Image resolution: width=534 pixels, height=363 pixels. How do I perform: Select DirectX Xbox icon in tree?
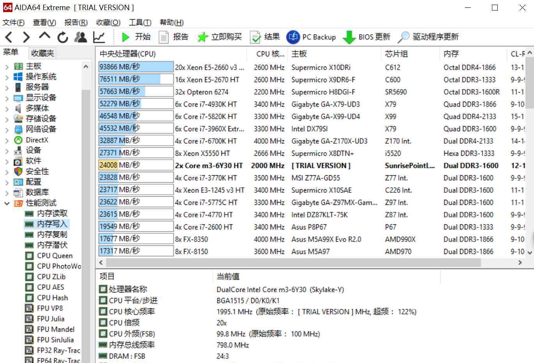[x=18, y=140]
